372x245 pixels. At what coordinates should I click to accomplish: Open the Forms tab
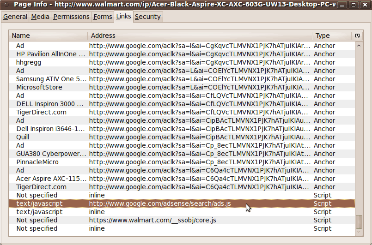103,17
